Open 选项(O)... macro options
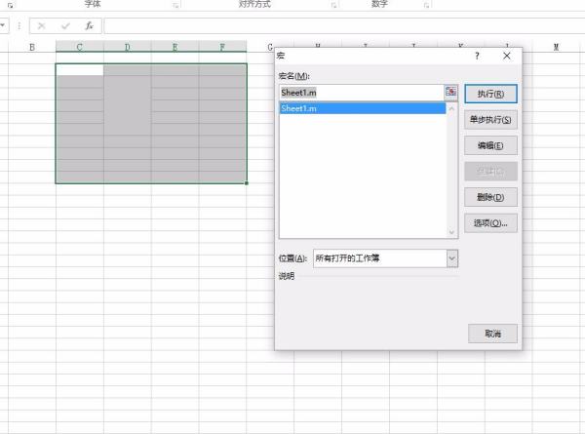Viewport: 585px width, 434px height. [x=490, y=223]
